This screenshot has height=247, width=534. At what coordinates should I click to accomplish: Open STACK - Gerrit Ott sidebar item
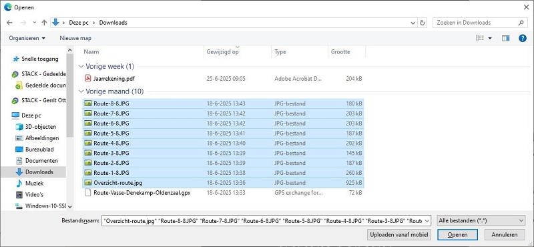(x=39, y=101)
